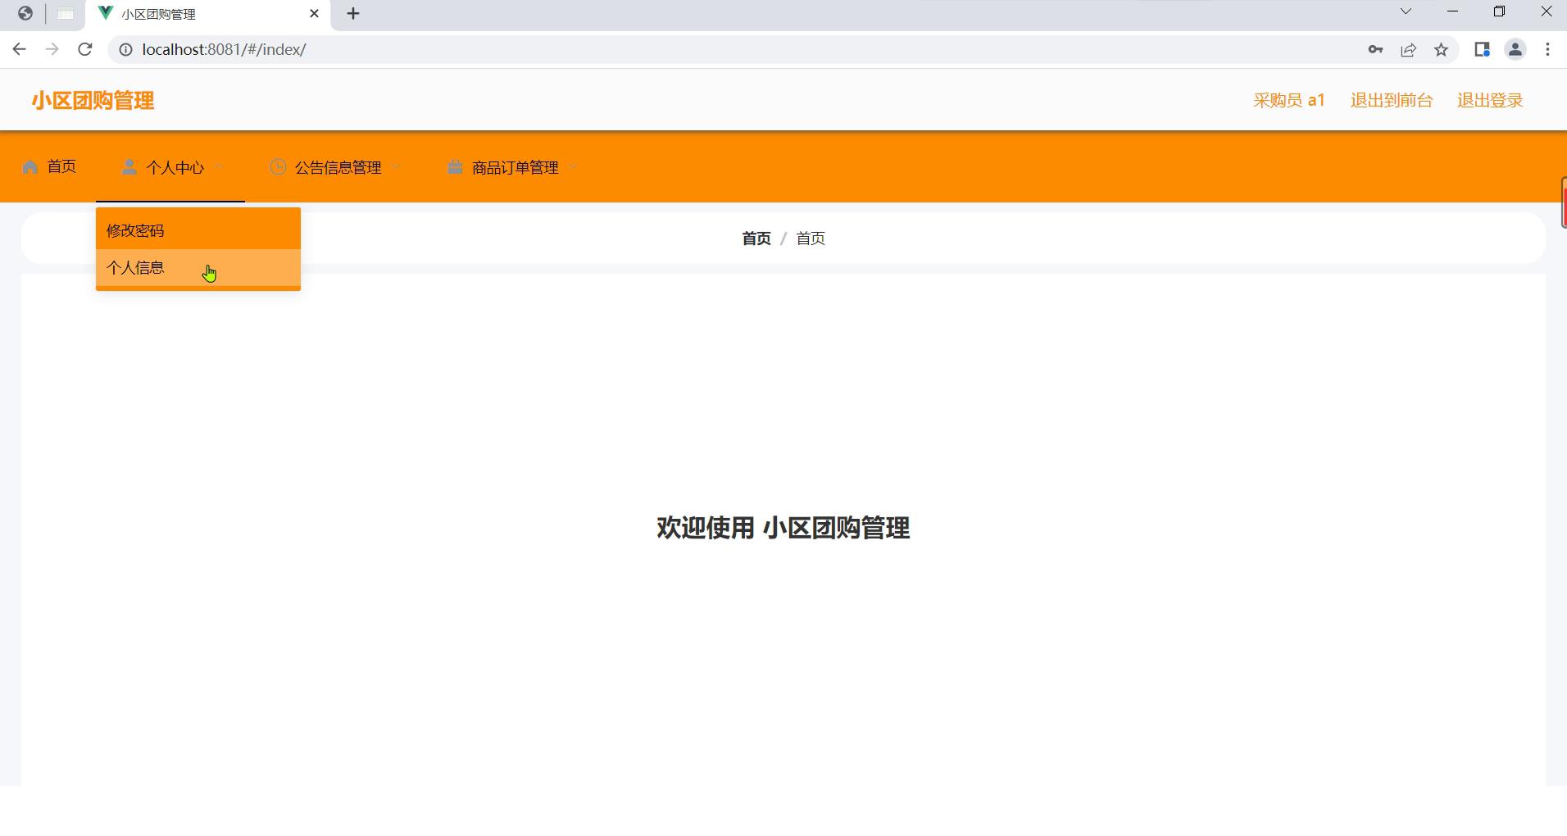
Task: Open the browser side panel icon
Action: [x=1481, y=49]
